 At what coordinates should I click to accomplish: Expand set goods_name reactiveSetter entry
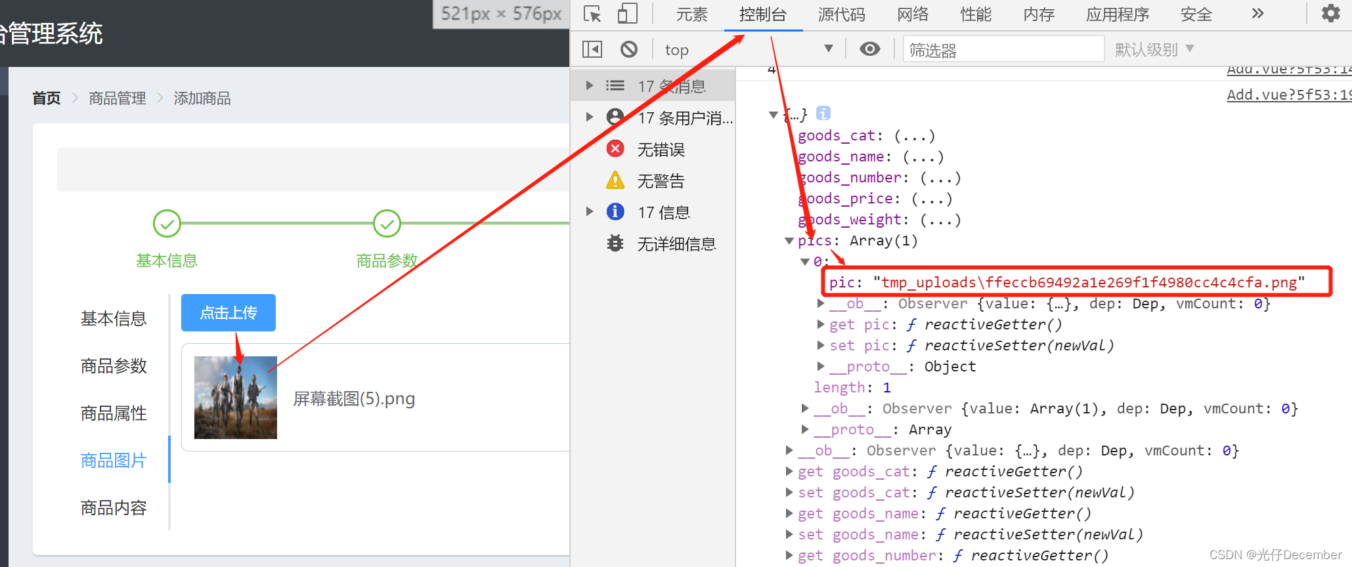click(x=789, y=534)
